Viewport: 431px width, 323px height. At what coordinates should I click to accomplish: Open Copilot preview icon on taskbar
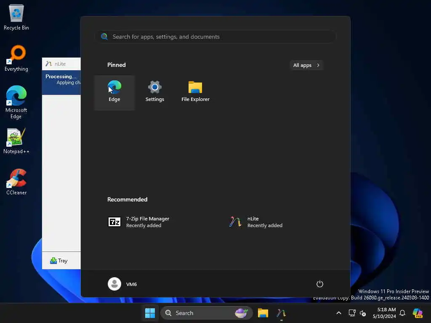(x=418, y=313)
